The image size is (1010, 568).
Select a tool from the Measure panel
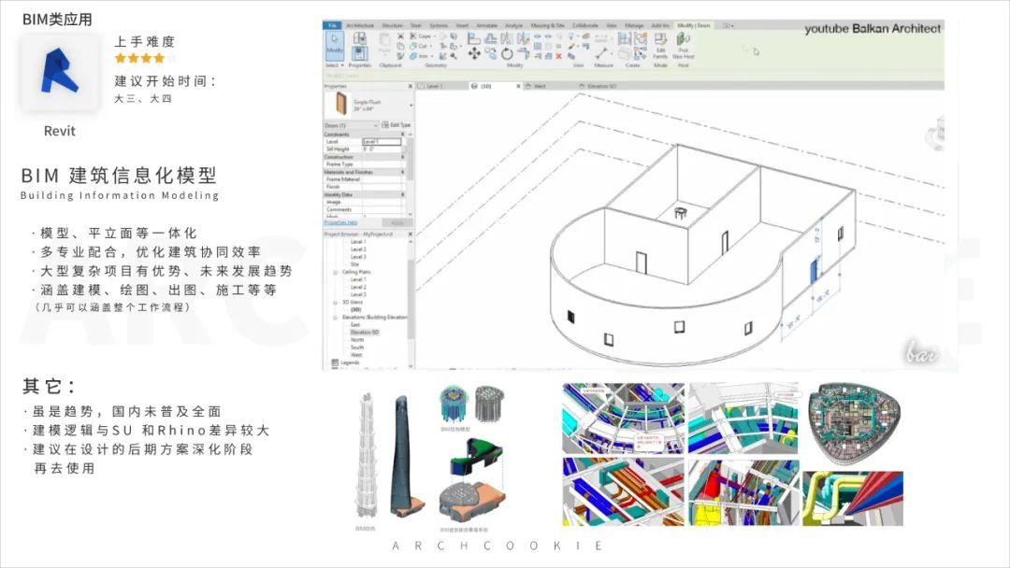pyautogui.click(x=602, y=54)
